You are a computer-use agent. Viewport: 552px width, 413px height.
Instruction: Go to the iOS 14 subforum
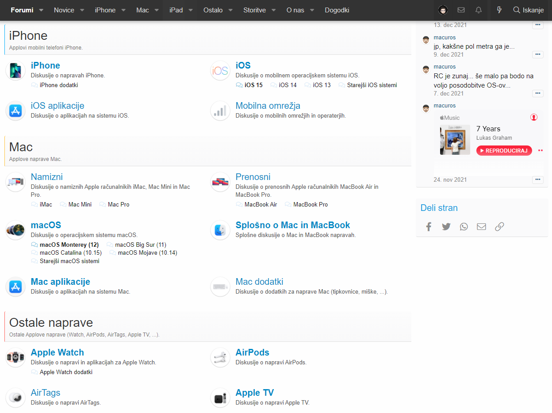[x=288, y=85]
